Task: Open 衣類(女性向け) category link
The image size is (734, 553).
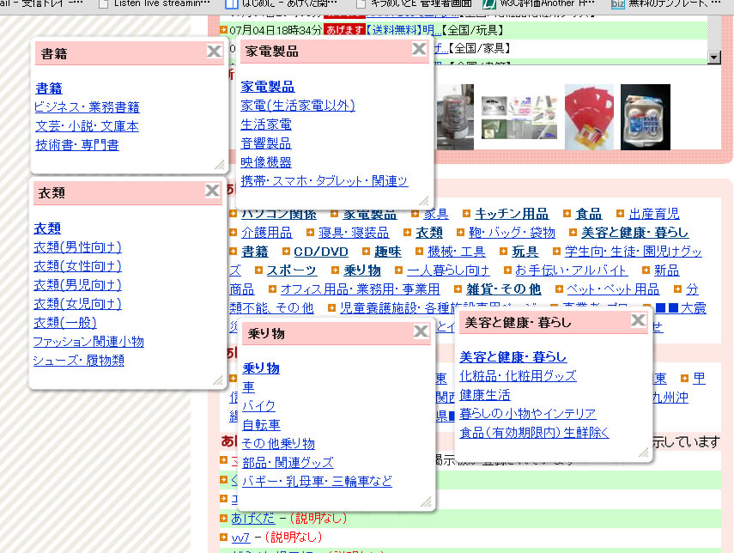Action: [x=77, y=266]
